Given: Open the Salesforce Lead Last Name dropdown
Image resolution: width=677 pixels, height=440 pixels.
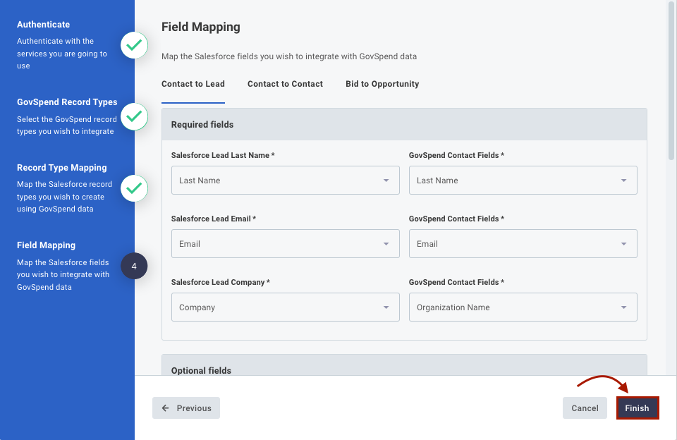Looking at the screenshot, I should coord(286,180).
